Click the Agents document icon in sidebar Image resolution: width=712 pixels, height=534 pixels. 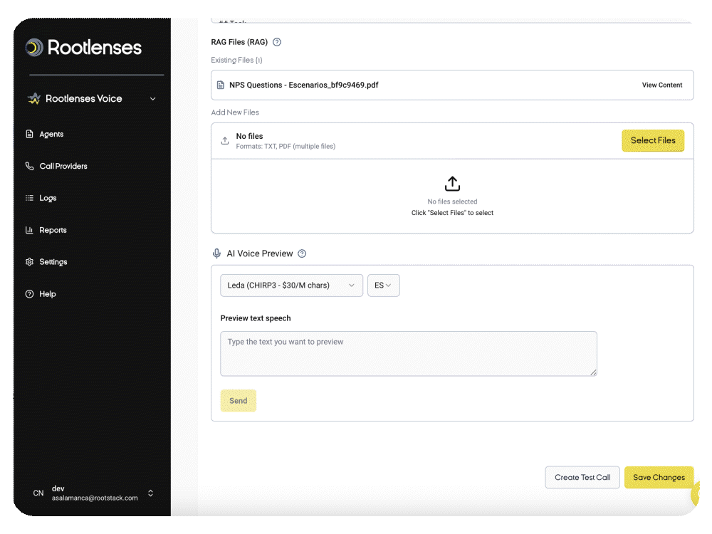29,134
